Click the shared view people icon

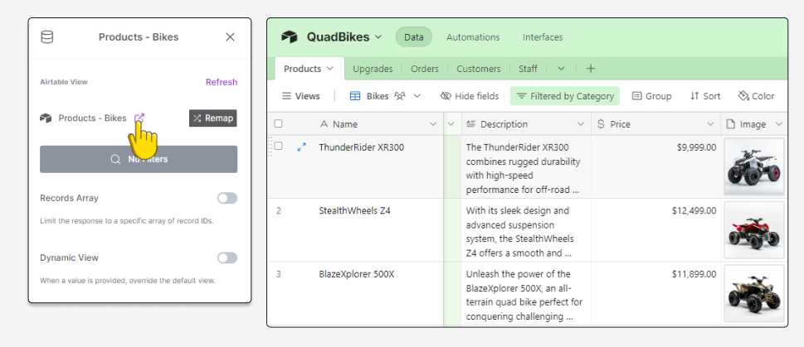[x=400, y=96]
